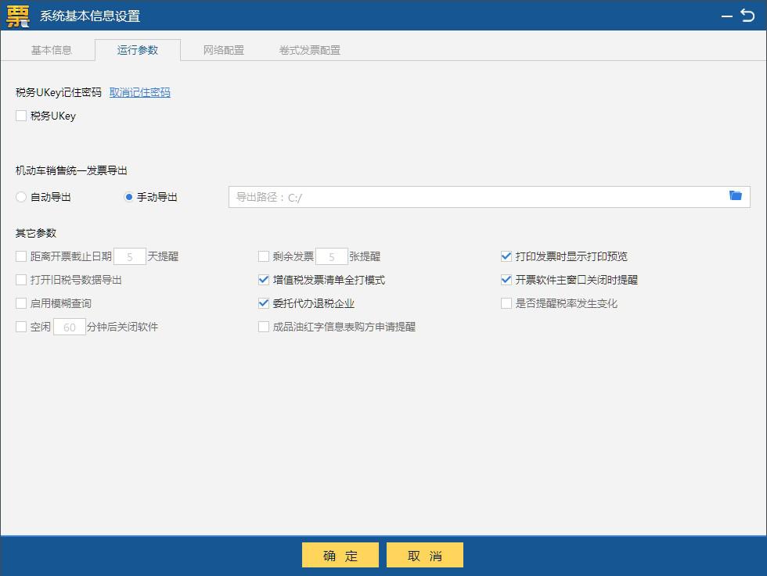
Task: Uncheck 打印发票时显示打印预览
Action: point(506,256)
